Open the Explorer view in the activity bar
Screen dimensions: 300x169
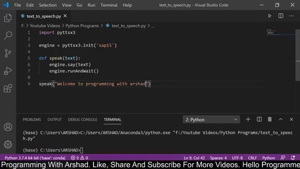(8, 18)
